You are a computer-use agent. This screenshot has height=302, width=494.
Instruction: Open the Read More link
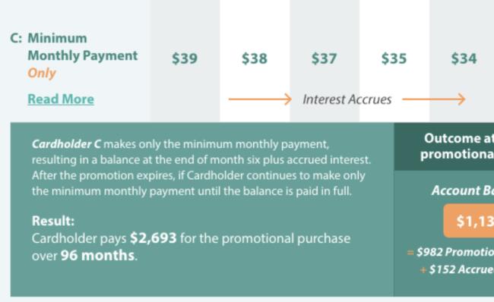coord(61,99)
